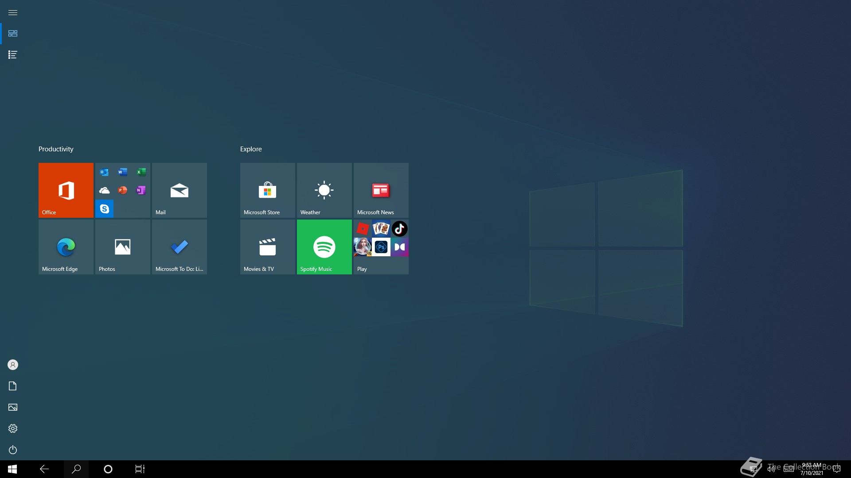Launch Outlook from the Office folder tile
This screenshot has width=851, height=478.
tap(104, 172)
